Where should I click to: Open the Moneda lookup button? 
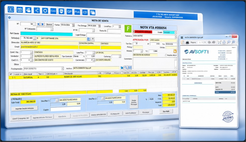click(141, 51)
